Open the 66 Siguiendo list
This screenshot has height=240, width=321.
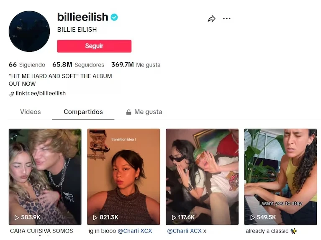[27, 65]
